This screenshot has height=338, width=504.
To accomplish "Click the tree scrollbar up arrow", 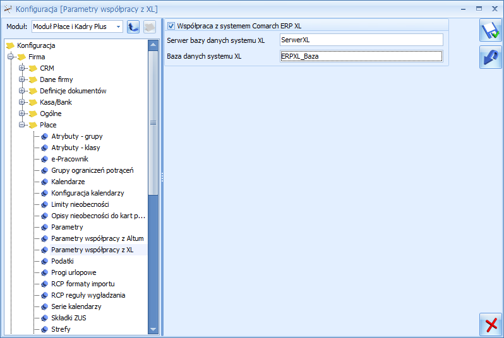I will tap(153, 45).
